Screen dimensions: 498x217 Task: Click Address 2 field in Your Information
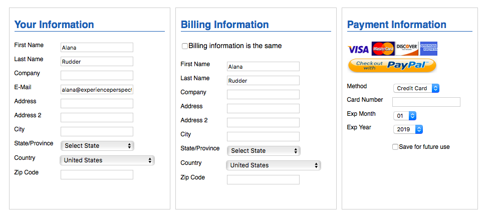point(97,118)
